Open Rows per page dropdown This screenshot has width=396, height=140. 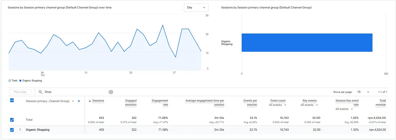(363, 92)
